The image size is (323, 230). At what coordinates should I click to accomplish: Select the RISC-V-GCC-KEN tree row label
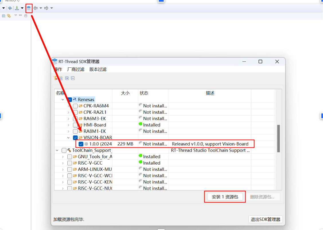point(95,182)
